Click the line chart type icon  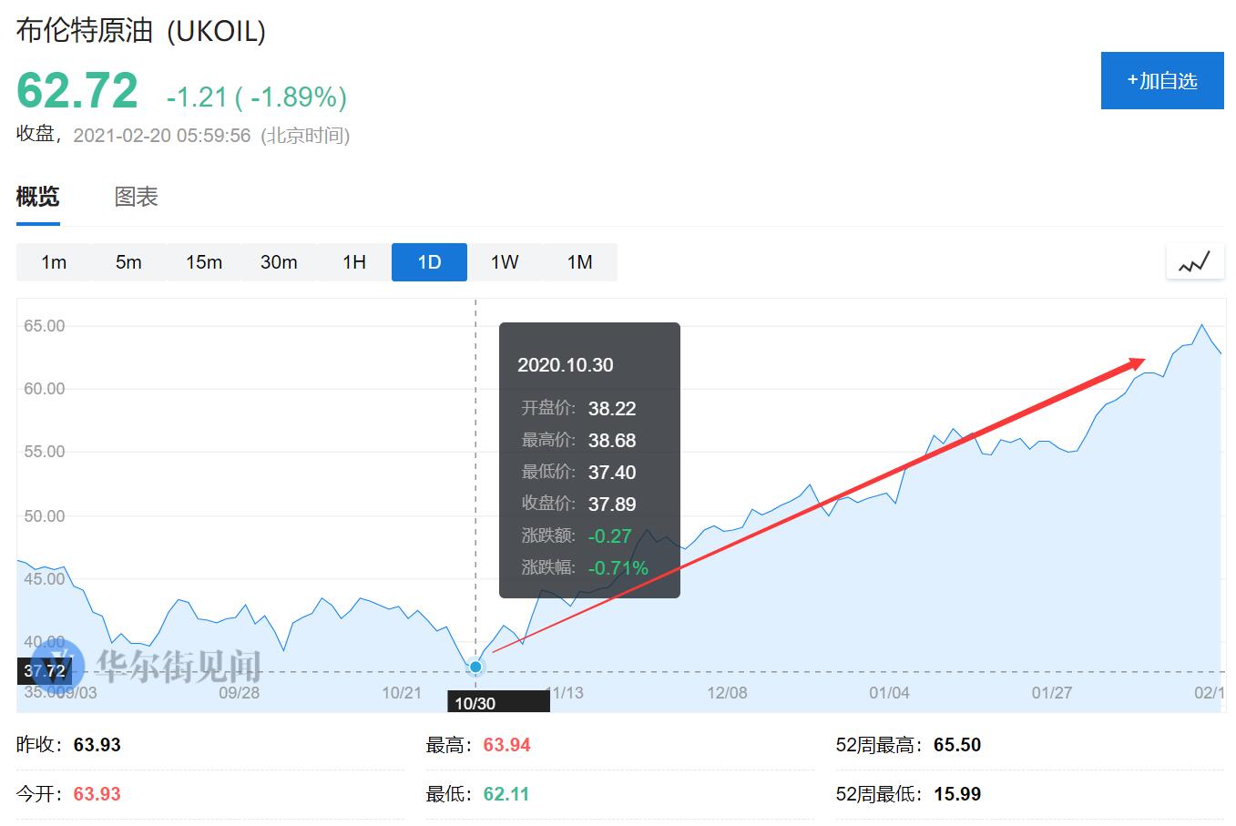1194,262
